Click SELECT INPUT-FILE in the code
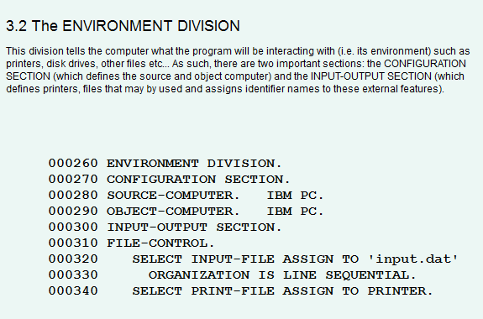The image size is (483, 319). (203, 259)
